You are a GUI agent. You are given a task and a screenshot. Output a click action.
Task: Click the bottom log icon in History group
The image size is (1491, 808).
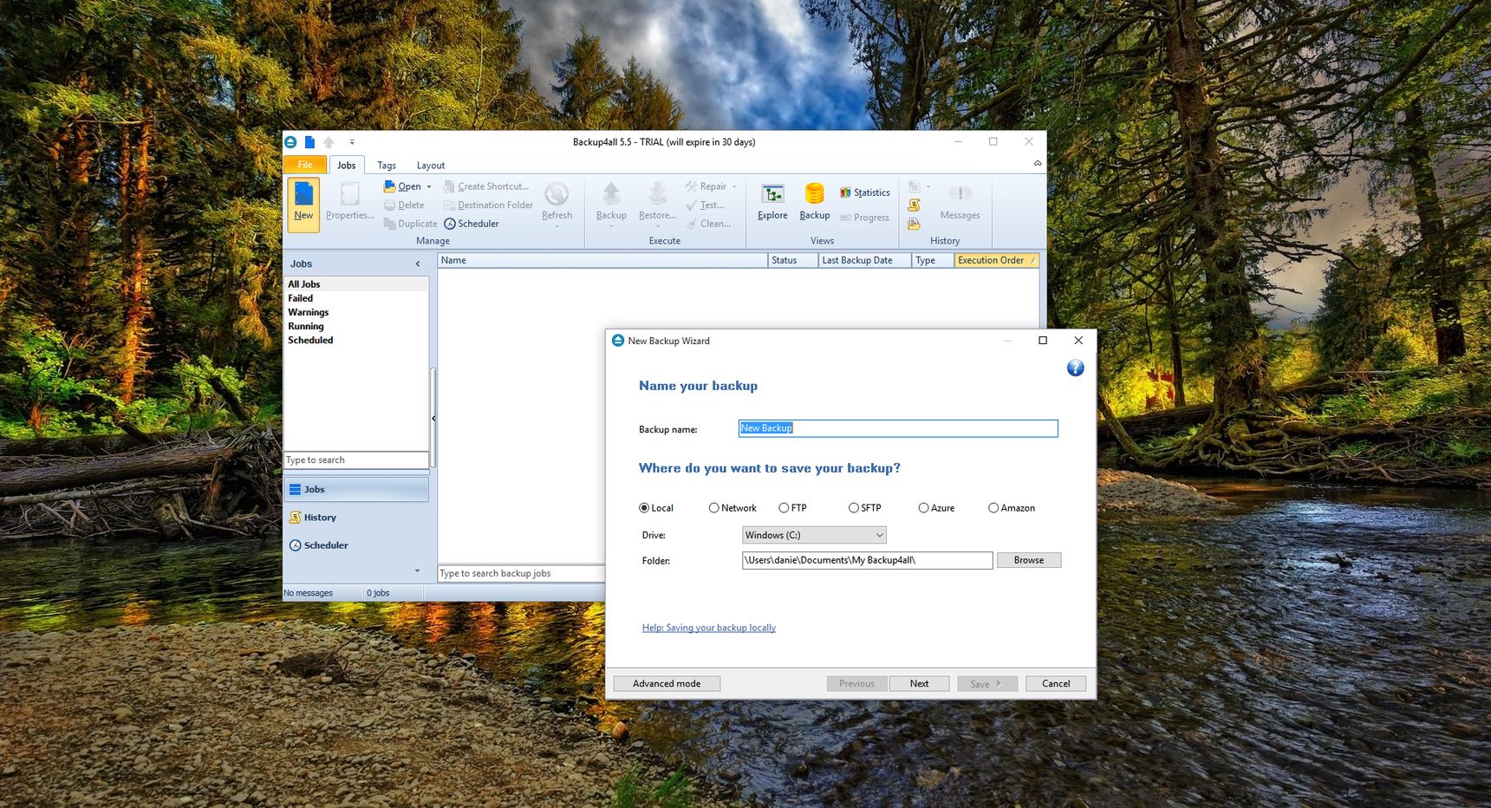[x=914, y=224]
